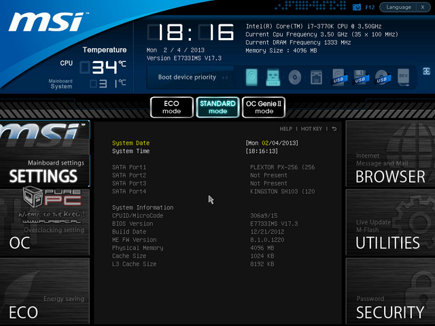Edit the system time value 18:16:13
The height and width of the screenshot is (326, 435).
pyautogui.click(x=262, y=151)
